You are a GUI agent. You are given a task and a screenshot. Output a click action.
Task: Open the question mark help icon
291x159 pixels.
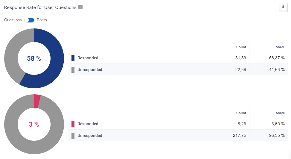tap(80, 7)
